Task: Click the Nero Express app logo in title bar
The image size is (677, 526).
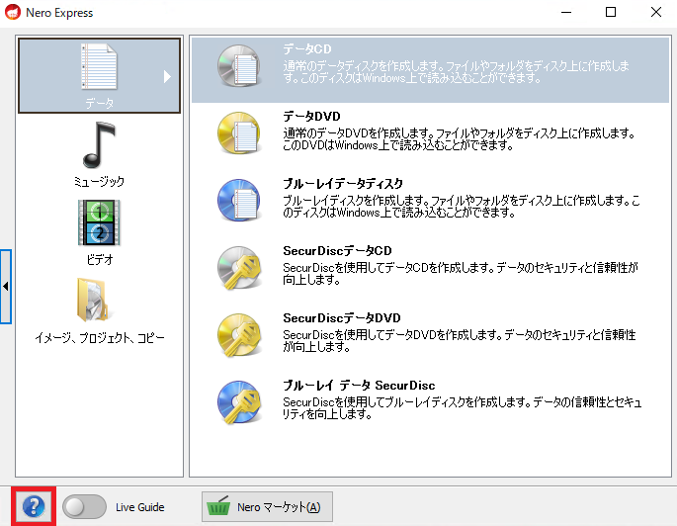Action: pyautogui.click(x=13, y=12)
